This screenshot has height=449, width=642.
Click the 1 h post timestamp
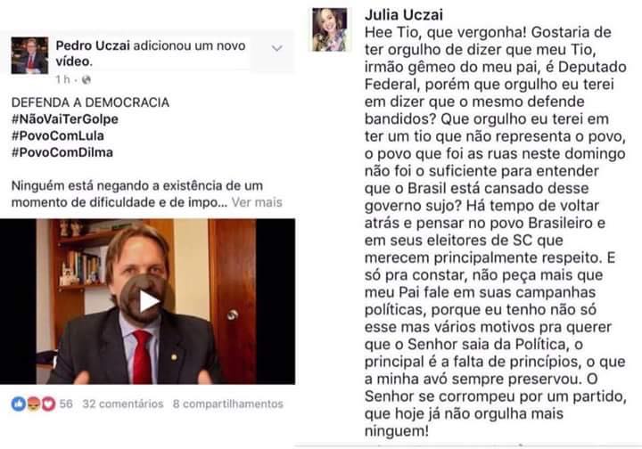(63, 79)
